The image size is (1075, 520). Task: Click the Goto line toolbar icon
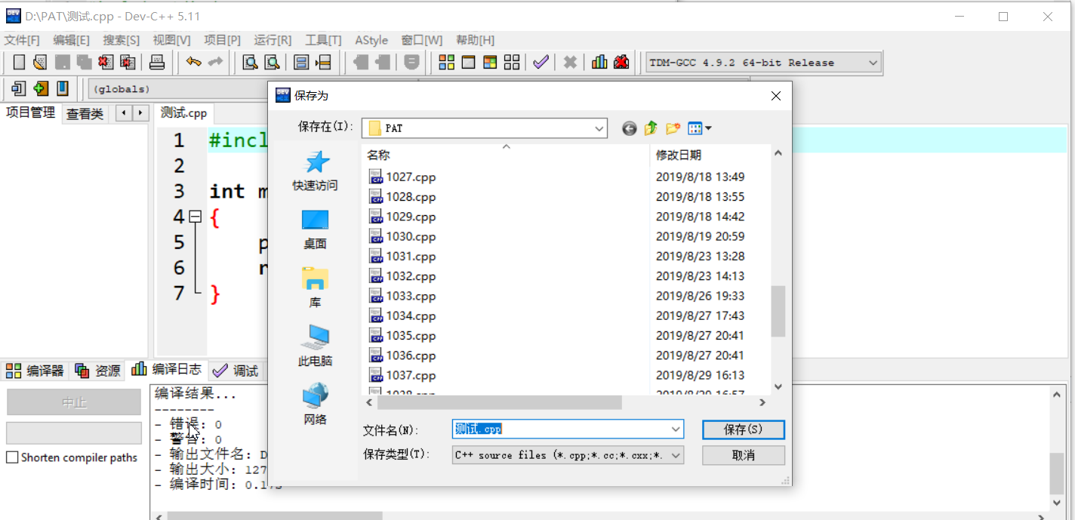click(323, 62)
